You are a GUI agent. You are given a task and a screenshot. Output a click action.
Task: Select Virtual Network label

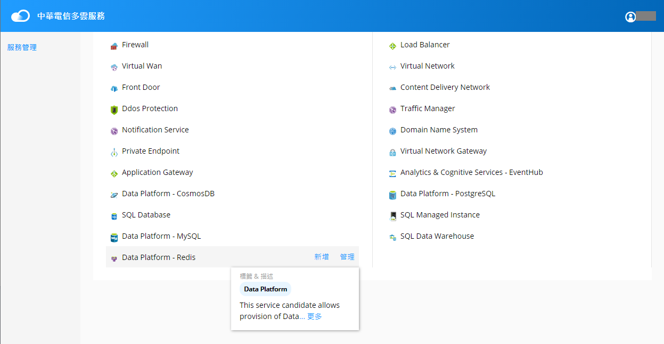pos(428,66)
